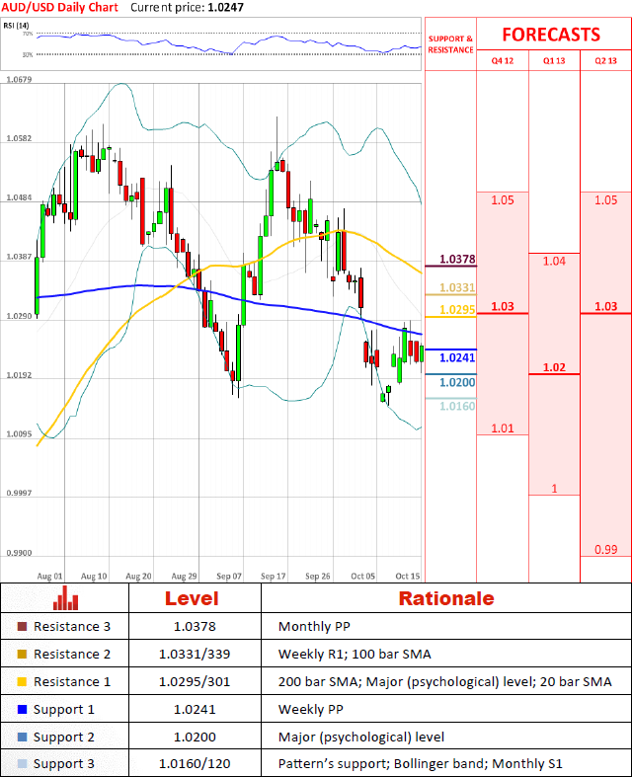Select the 1.0241 blue level tag beside chart

(457, 358)
